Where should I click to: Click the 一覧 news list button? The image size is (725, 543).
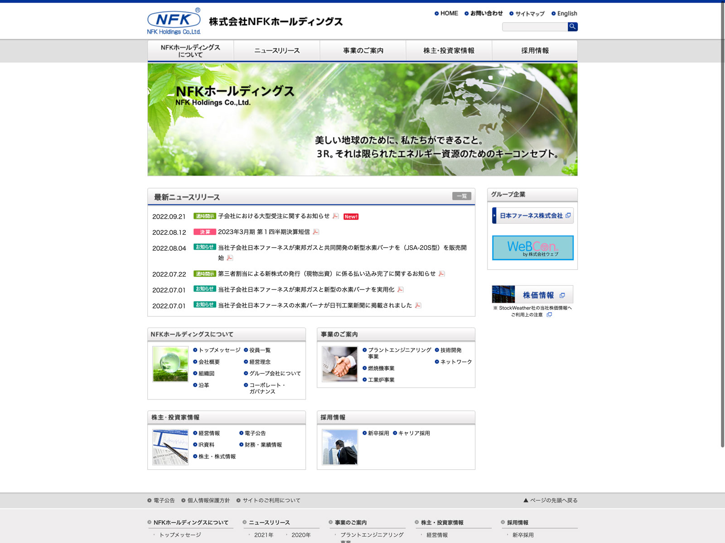coord(461,196)
